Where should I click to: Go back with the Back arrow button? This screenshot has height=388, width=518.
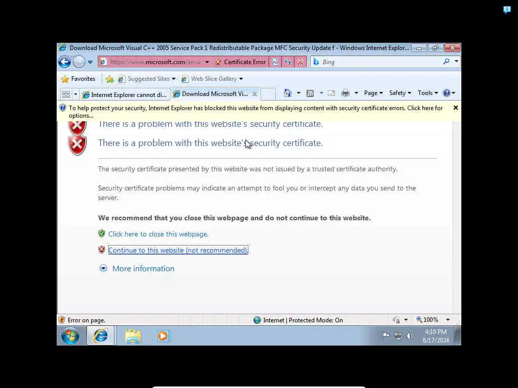click(x=64, y=62)
